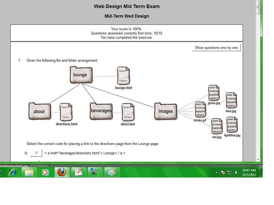Click the images folder in the diagram

tap(166, 111)
